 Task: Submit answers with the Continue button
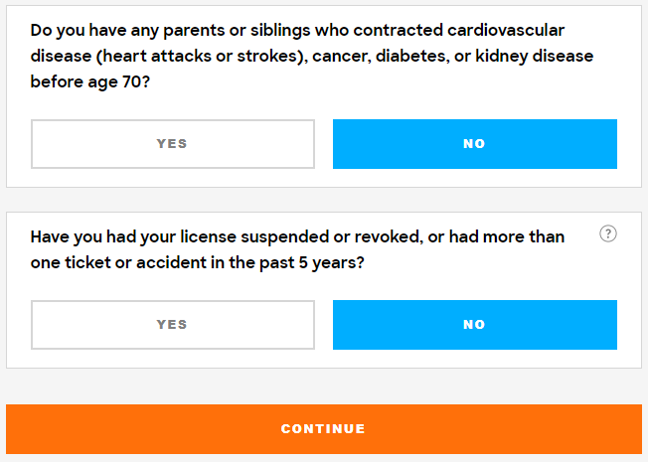[x=324, y=429]
